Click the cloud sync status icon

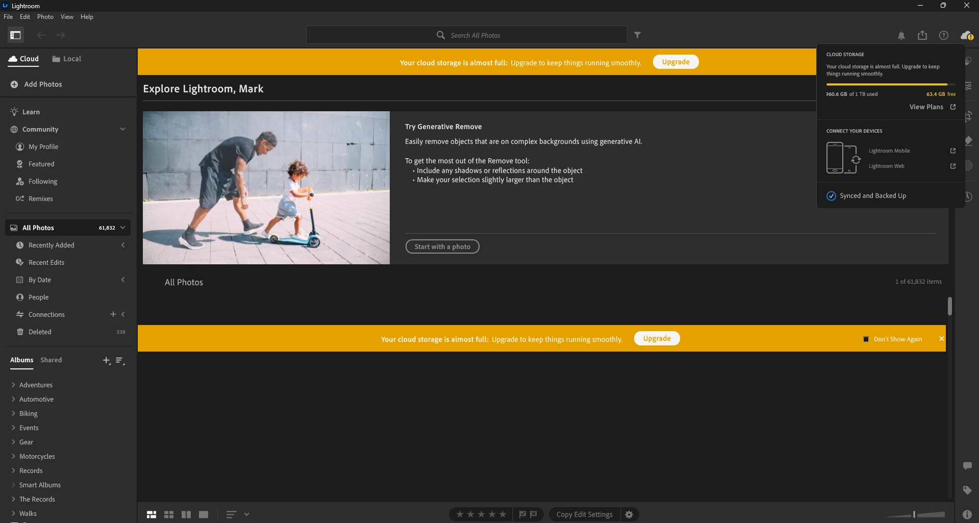click(966, 35)
